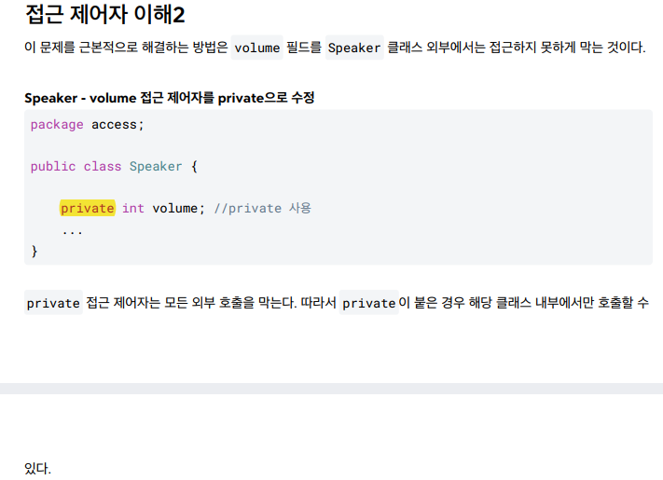Click the opening brace after Speaker
The height and width of the screenshot is (480, 663).
pyautogui.click(x=194, y=167)
